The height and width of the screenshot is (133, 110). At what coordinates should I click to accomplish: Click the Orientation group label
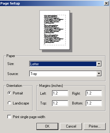coord(14,86)
